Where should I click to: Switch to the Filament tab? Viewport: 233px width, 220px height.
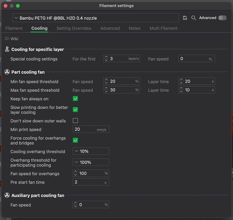coord(14,28)
